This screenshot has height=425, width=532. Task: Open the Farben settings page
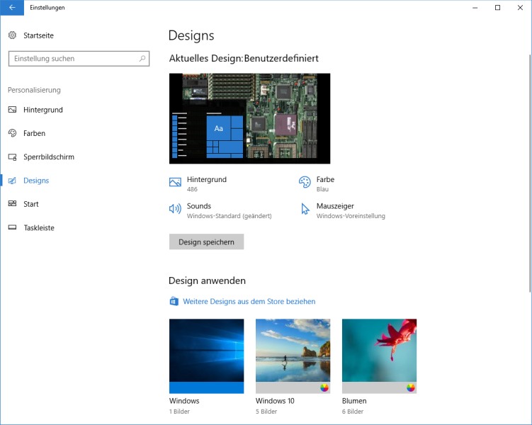tap(34, 133)
